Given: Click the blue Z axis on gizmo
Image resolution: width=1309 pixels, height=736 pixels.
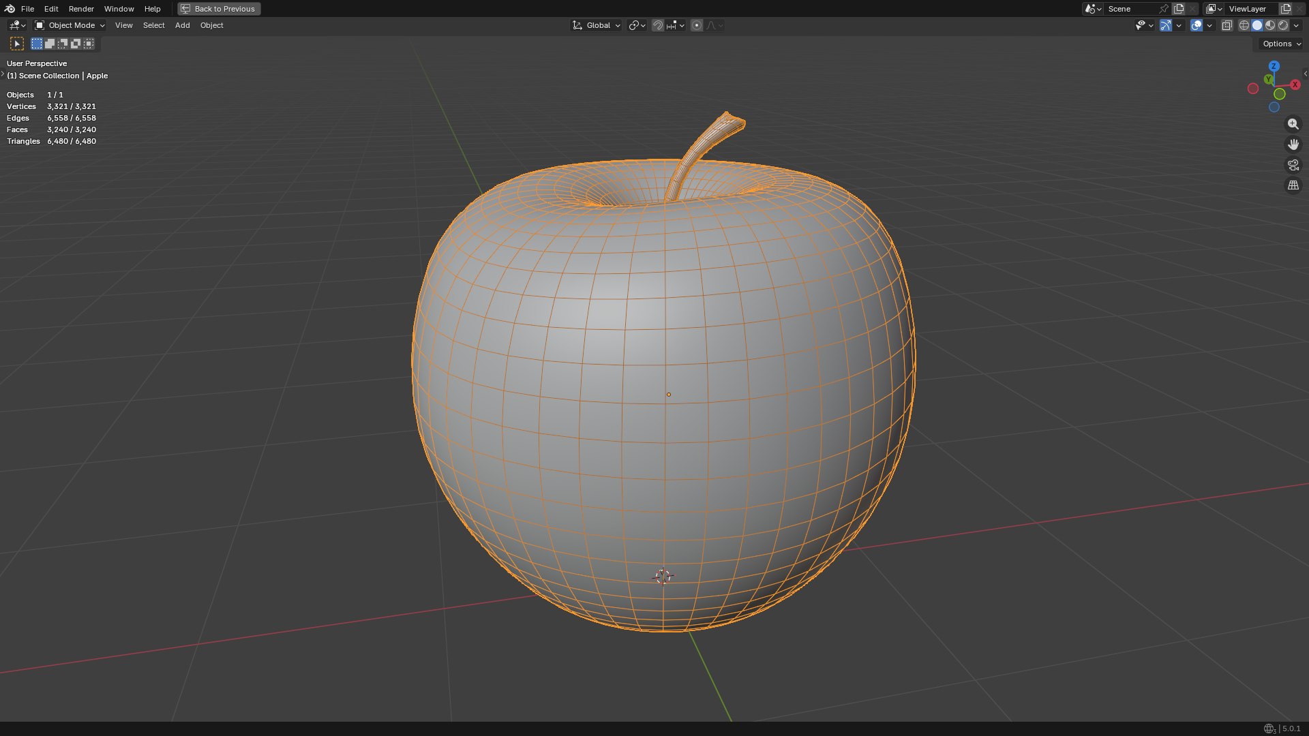Looking at the screenshot, I should tap(1274, 66).
